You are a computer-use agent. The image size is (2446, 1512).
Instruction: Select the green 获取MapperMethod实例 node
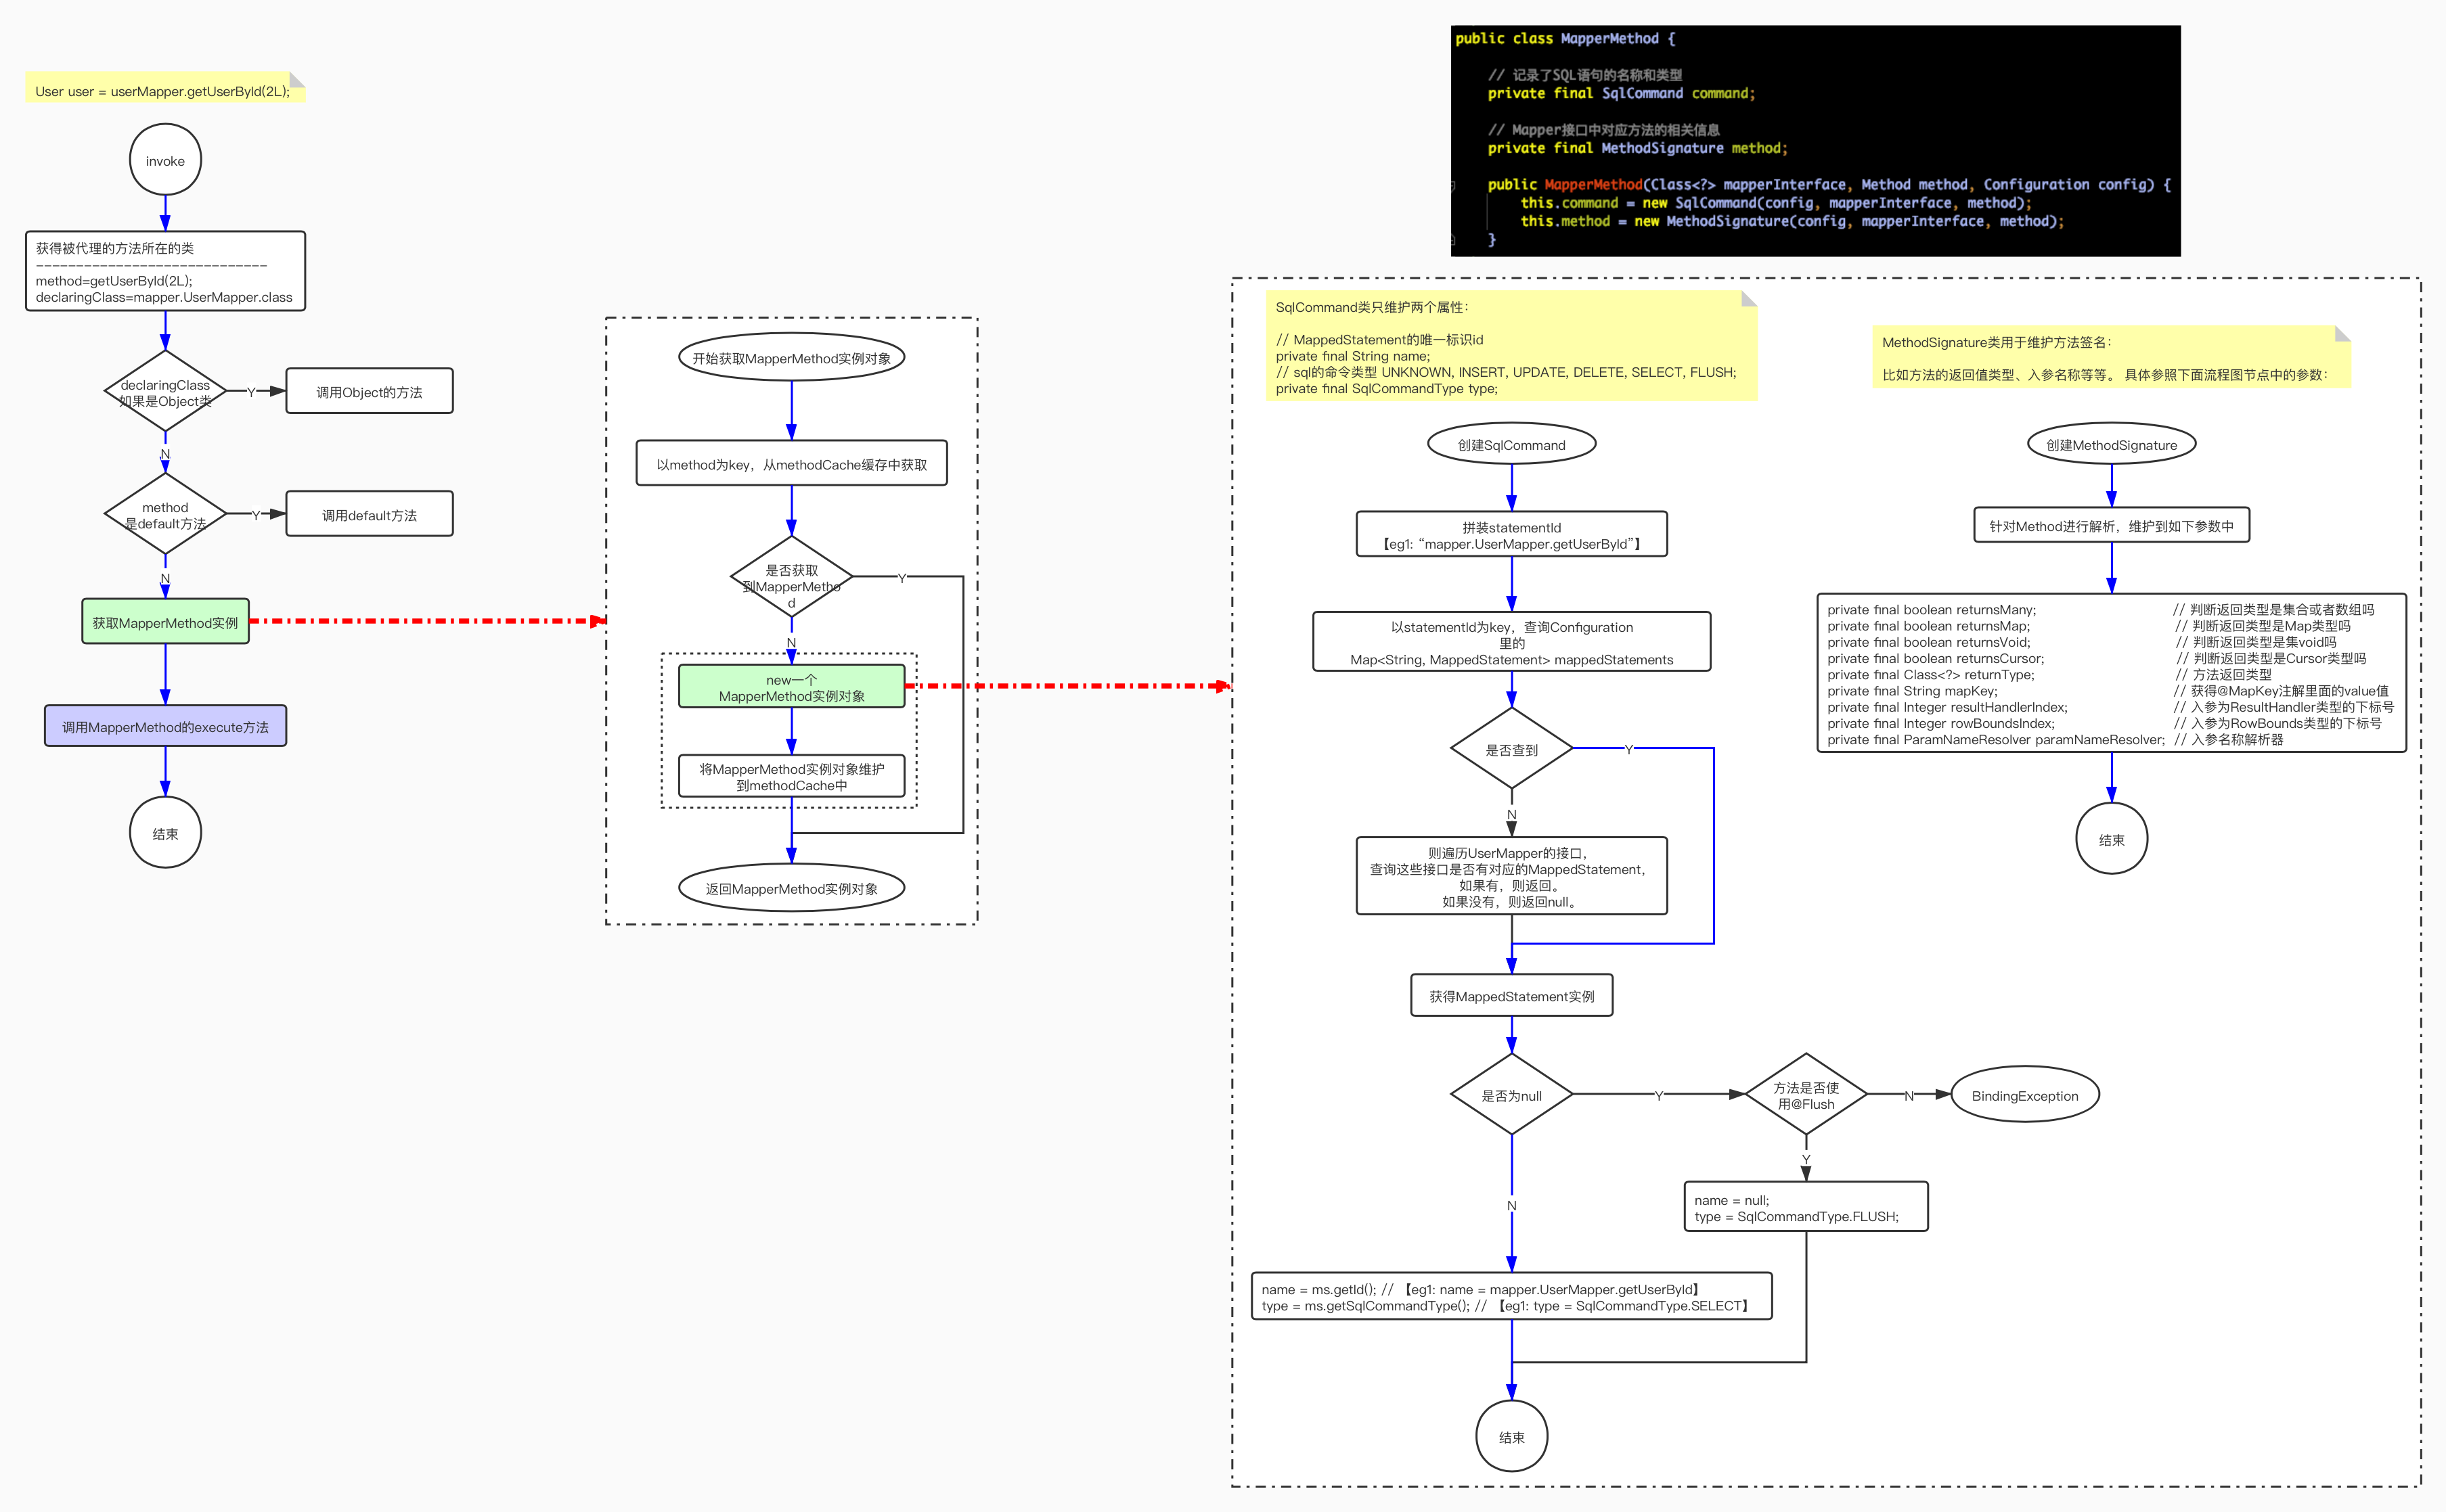pos(165,622)
